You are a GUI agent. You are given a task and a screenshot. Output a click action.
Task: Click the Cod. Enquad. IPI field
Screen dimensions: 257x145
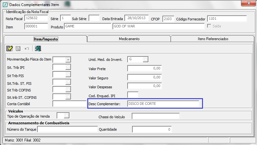click(x=133, y=95)
